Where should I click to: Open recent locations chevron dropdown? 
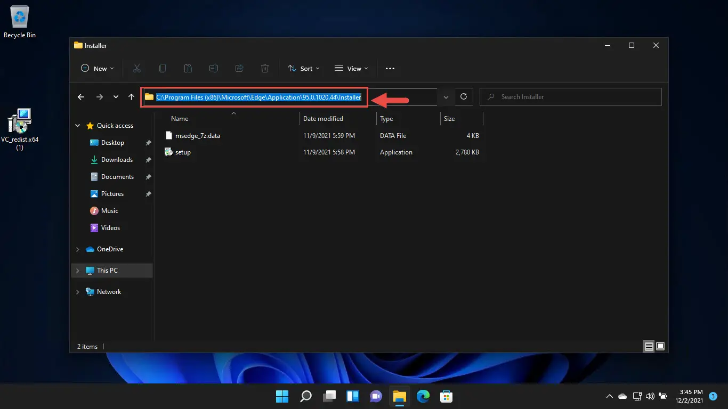coord(116,97)
